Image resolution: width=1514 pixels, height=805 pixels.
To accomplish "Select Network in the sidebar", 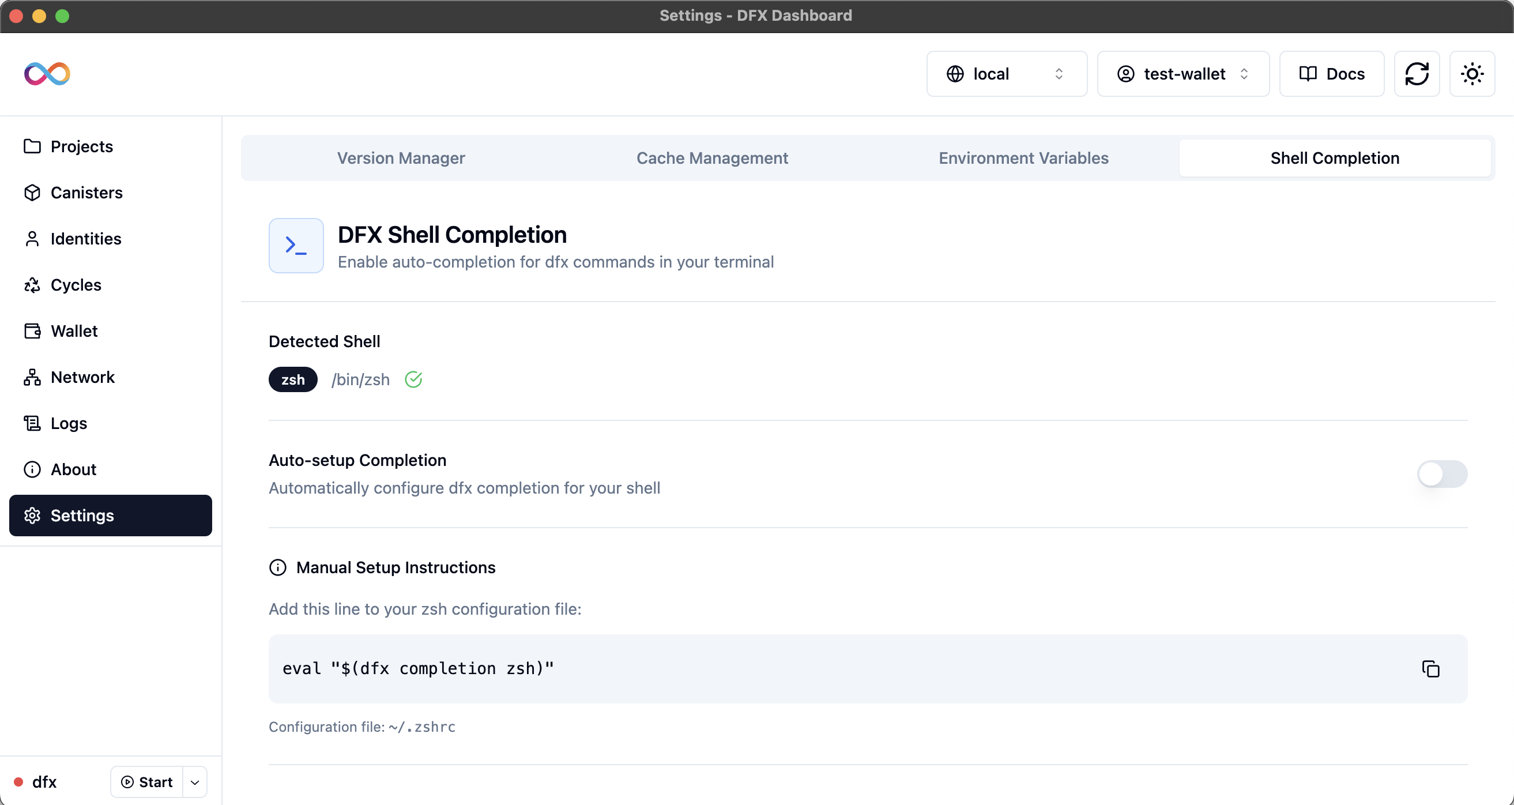I will [x=82, y=377].
